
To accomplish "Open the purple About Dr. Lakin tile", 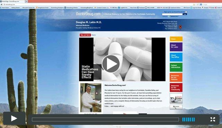I will [176, 47].
